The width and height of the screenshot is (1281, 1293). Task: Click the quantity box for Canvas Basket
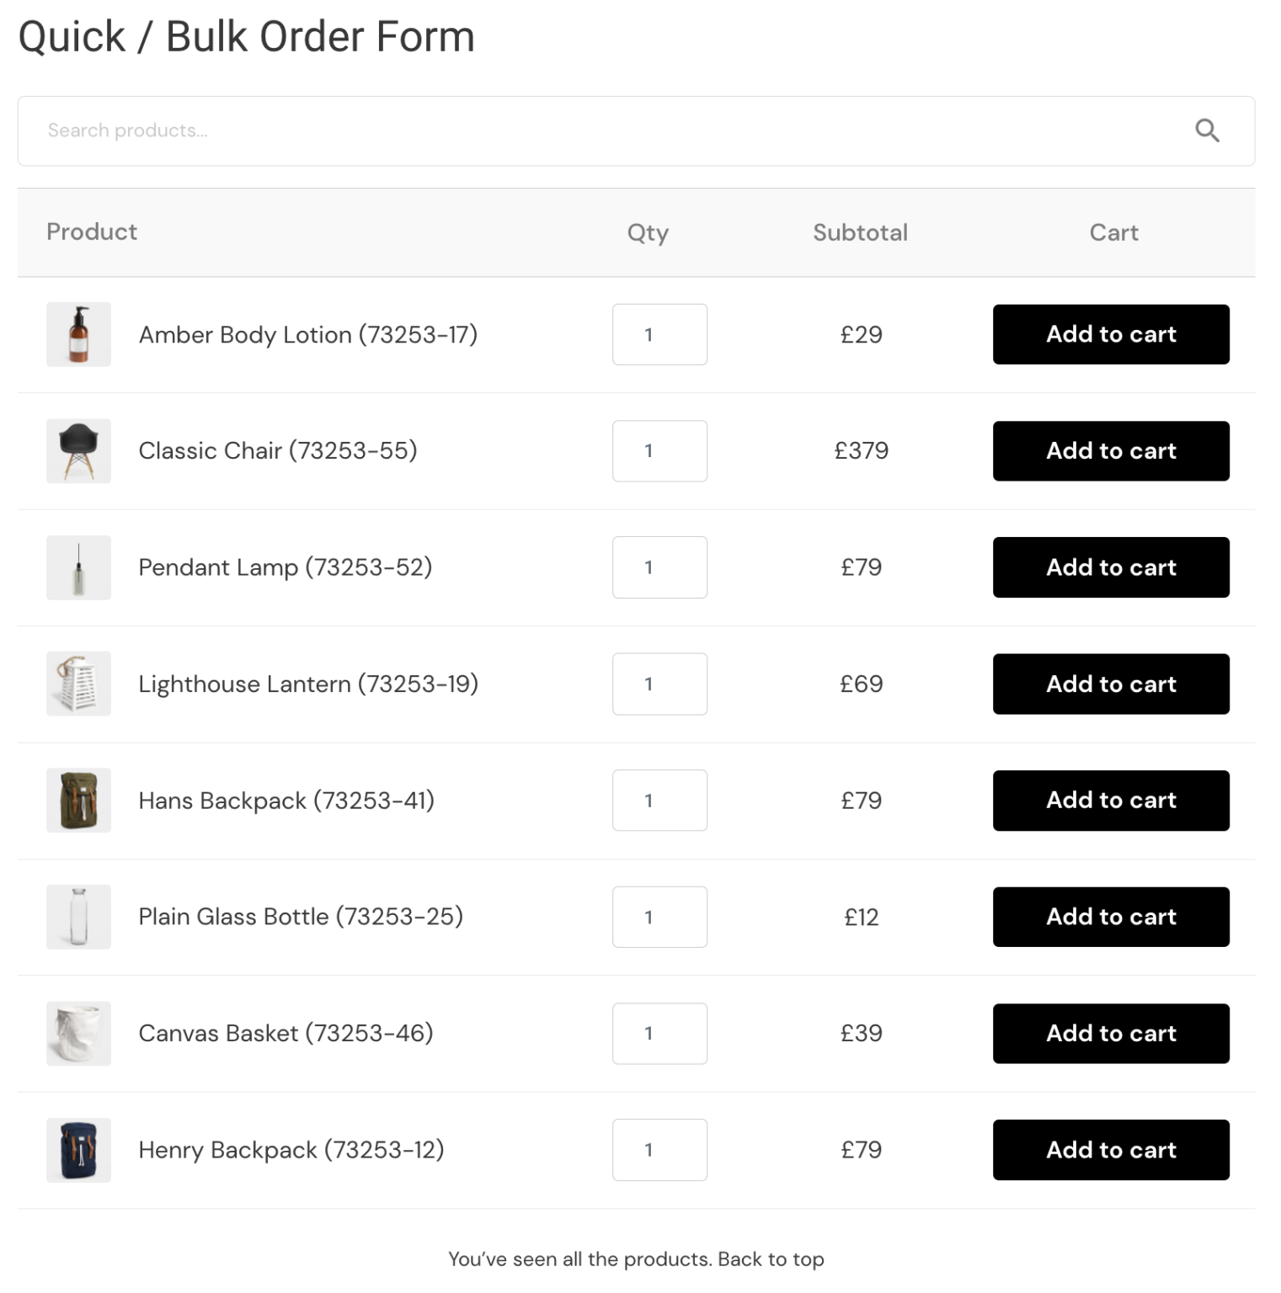point(659,1034)
